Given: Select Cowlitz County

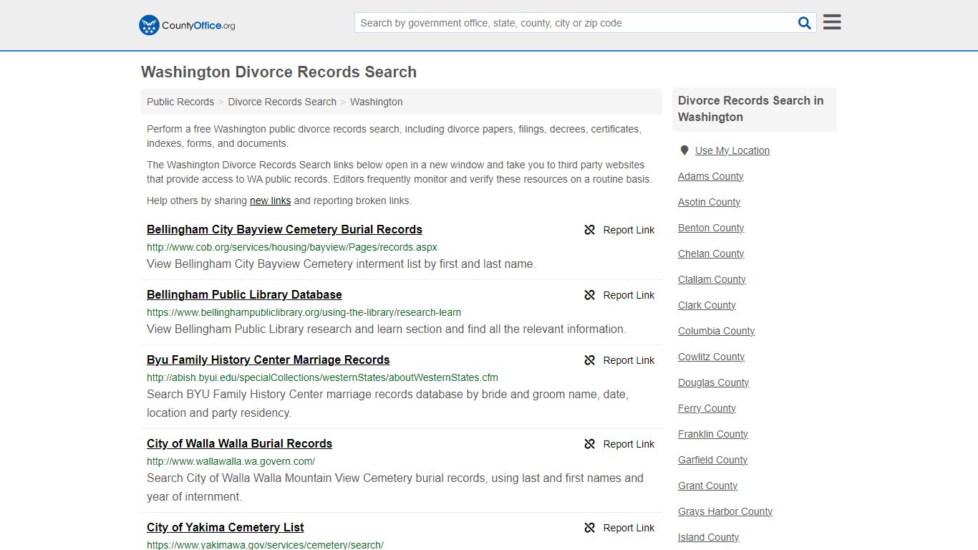Looking at the screenshot, I should [712, 357].
